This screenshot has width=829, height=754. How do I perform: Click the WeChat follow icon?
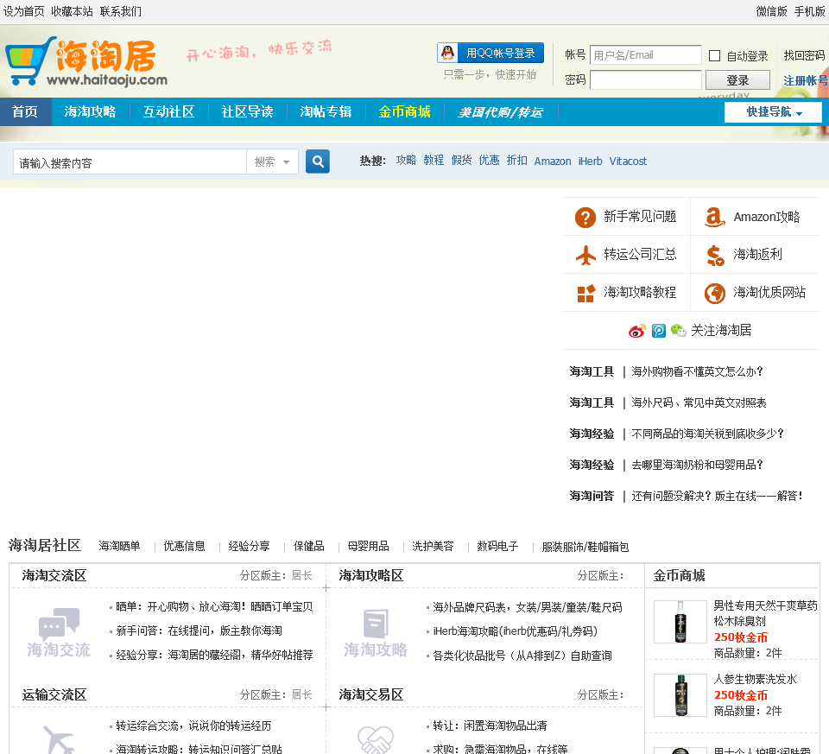pyautogui.click(x=679, y=331)
